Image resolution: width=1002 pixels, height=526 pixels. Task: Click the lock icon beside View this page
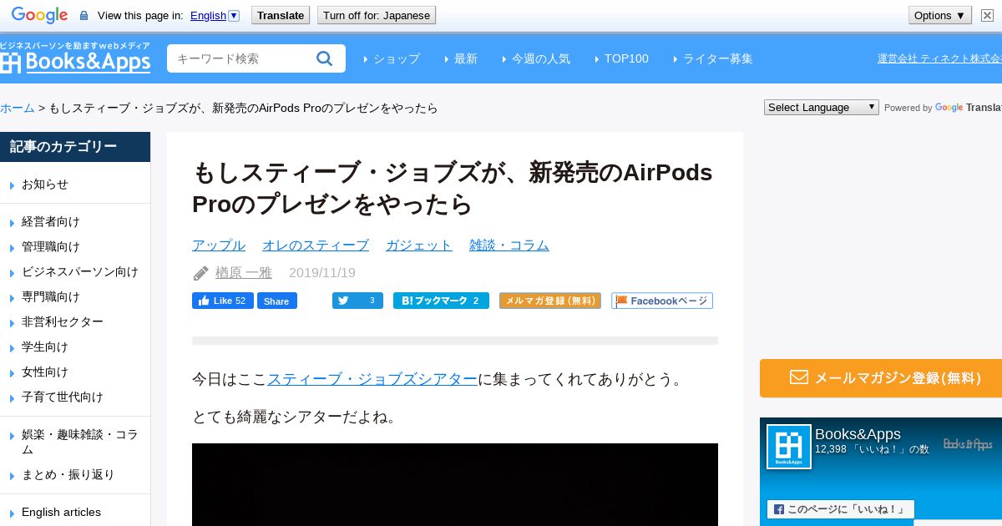(x=83, y=16)
